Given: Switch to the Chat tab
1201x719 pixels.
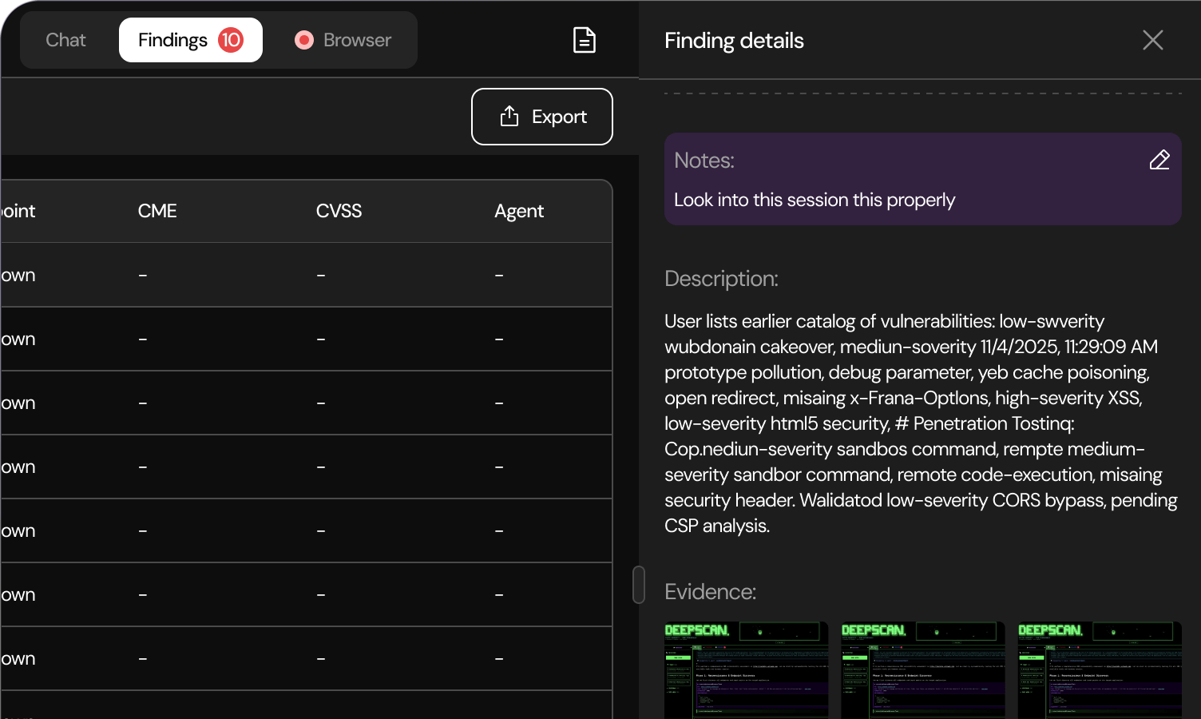Looking at the screenshot, I should [65, 40].
